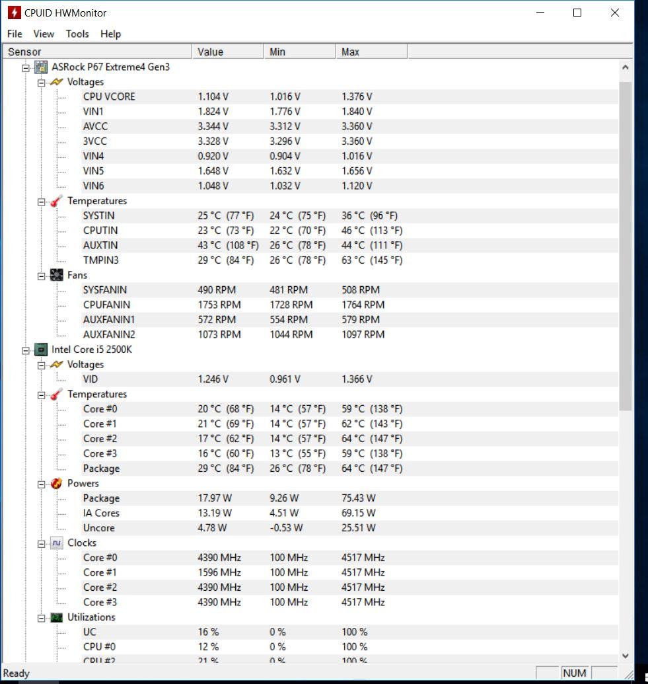
Task: Click the Min column header
Action: 300,52
